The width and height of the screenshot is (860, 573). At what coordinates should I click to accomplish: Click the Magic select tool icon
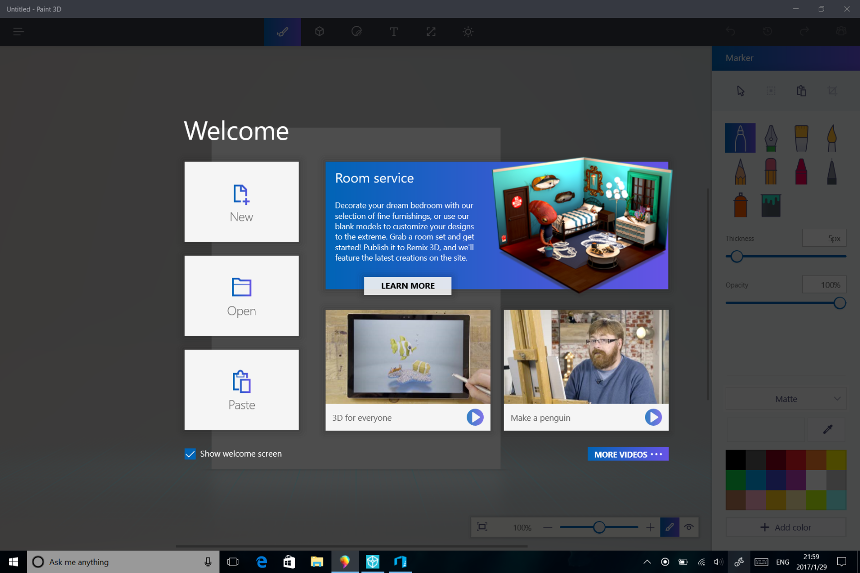tap(771, 91)
